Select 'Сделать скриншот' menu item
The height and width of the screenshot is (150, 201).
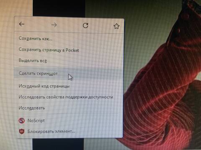coord(38,73)
